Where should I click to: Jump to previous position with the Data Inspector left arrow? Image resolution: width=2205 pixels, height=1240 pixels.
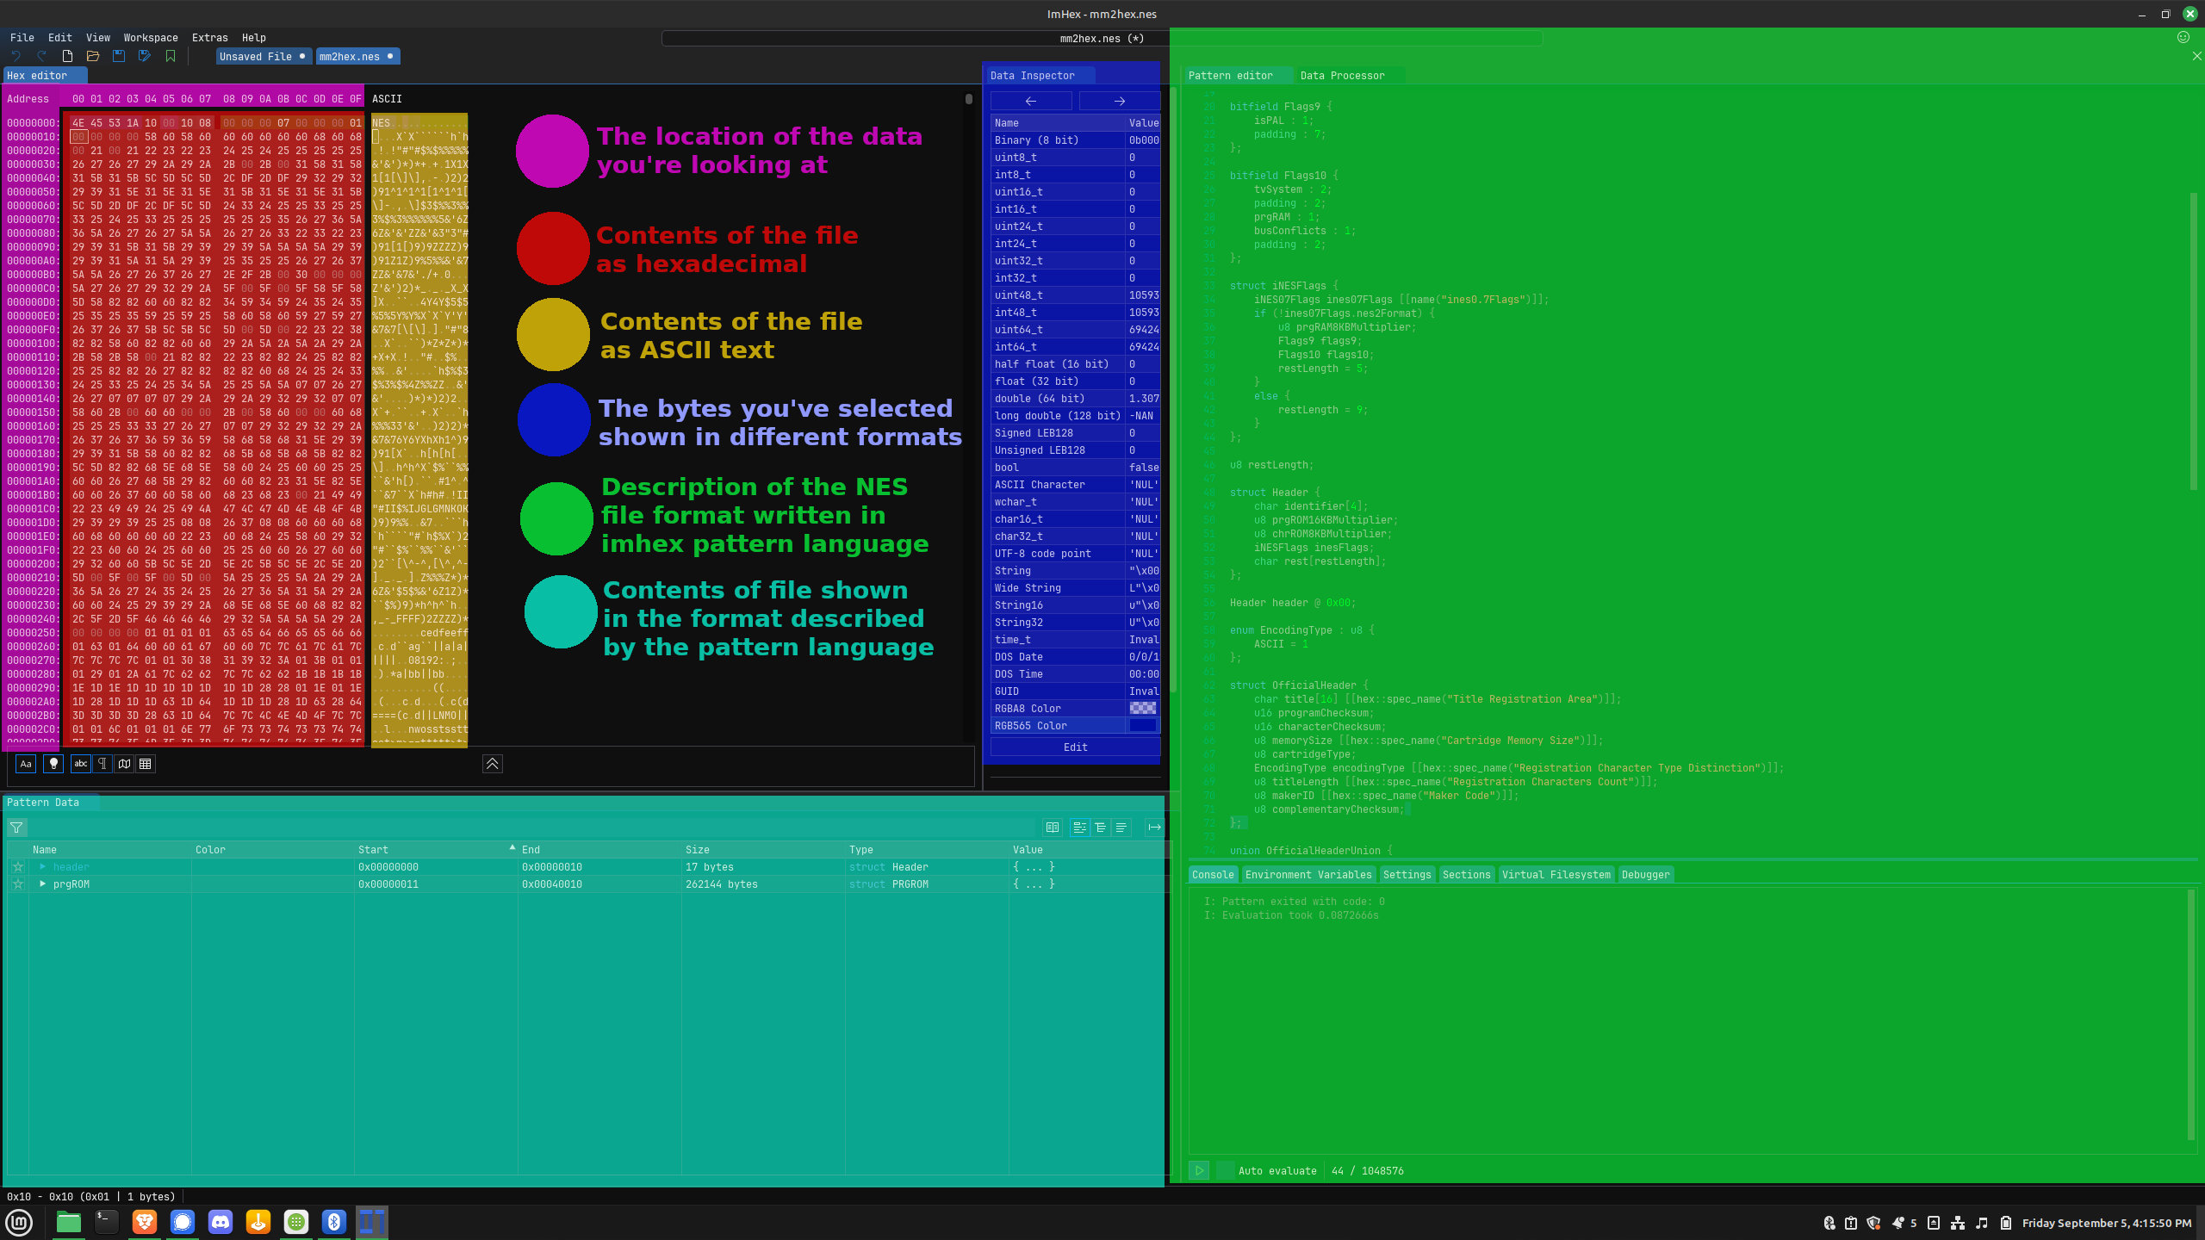point(1031,101)
